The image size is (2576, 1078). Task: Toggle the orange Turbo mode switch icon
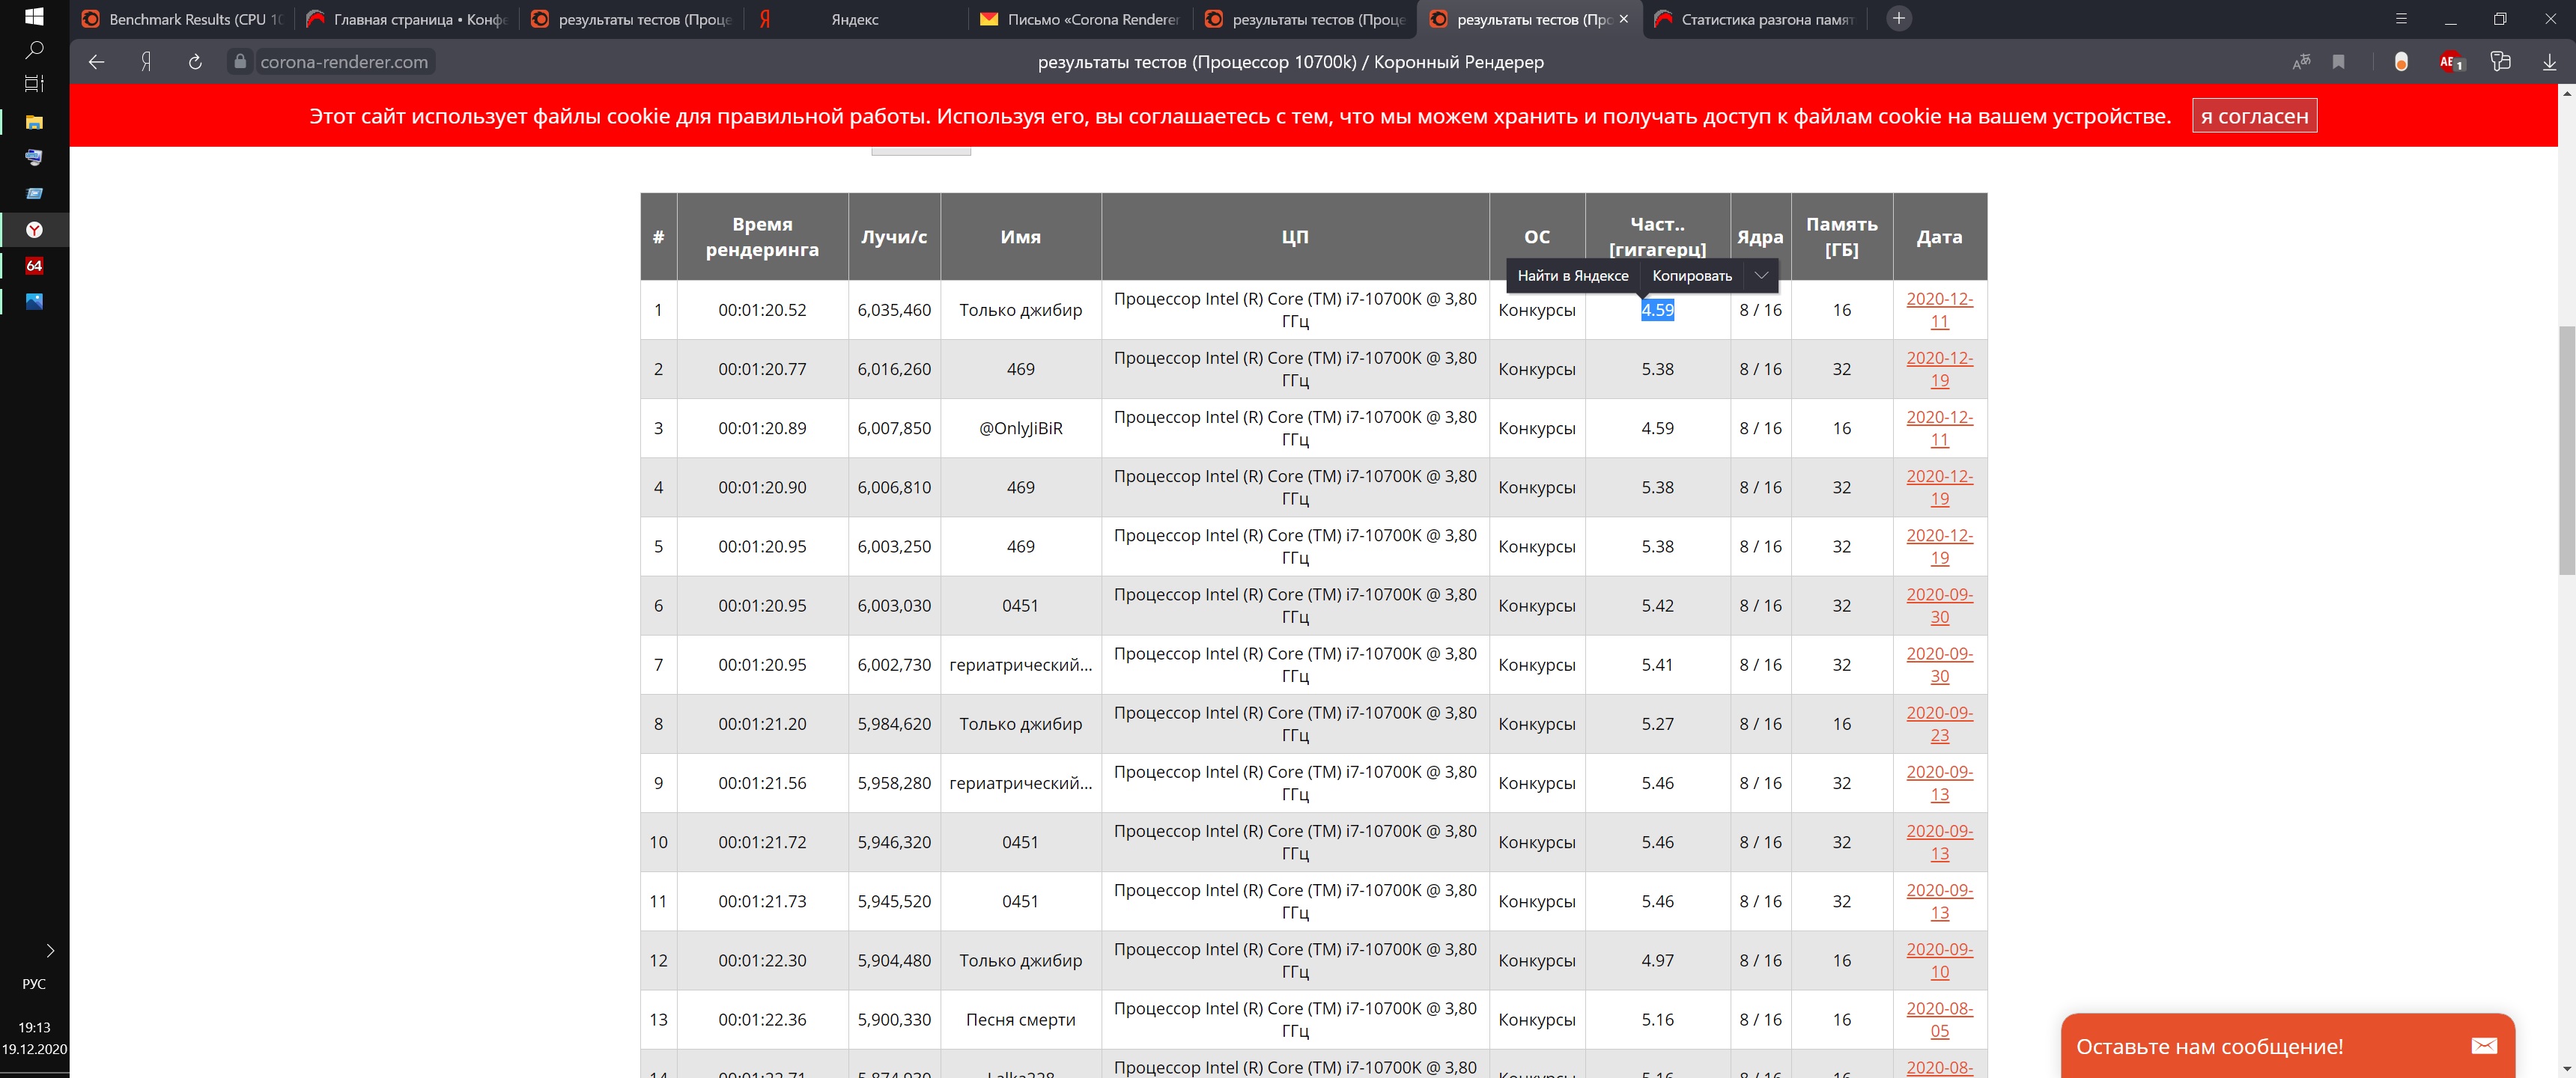pyautogui.click(x=2401, y=62)
